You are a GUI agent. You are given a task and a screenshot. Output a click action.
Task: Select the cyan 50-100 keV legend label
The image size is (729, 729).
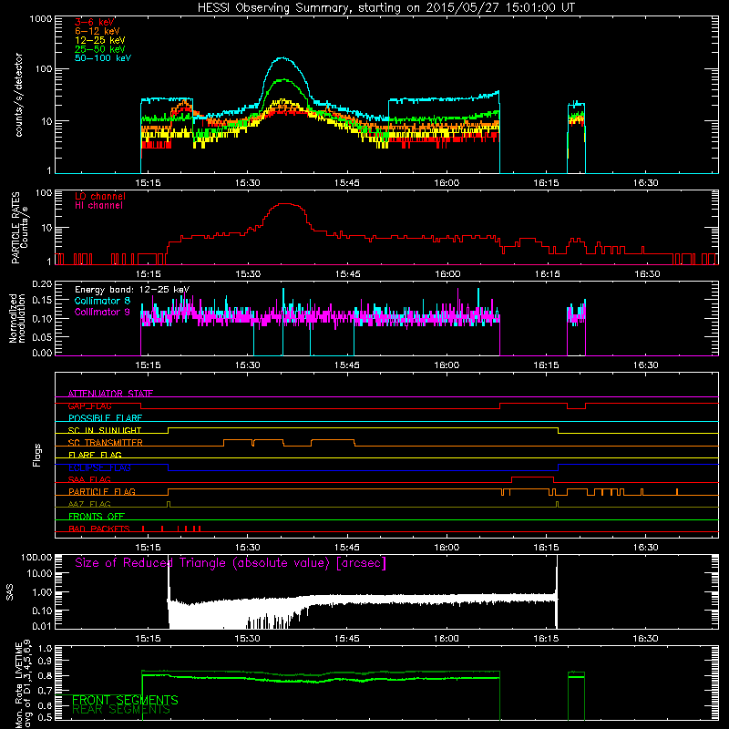tap(103, 58)
